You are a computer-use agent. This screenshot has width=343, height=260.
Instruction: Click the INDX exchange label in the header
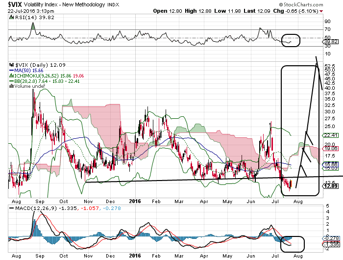tap(113, 4)
